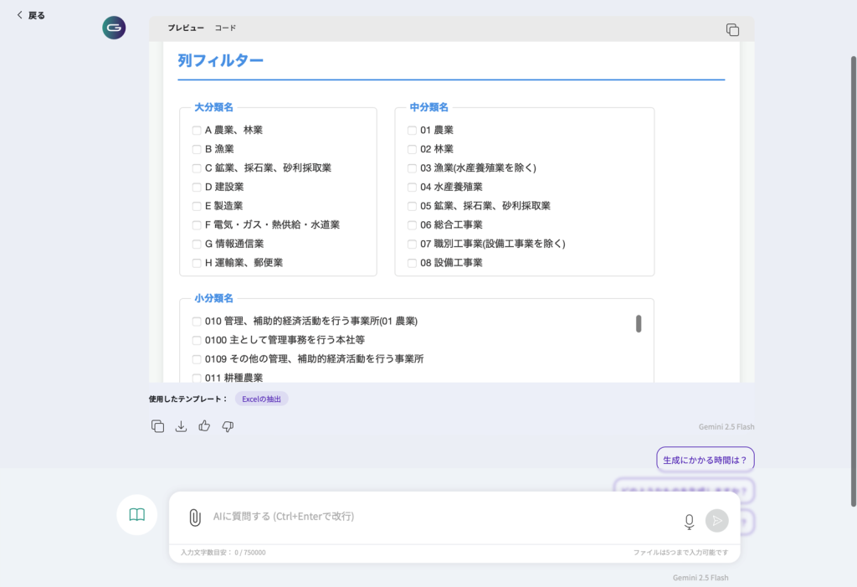This screenshot has width=857, height=587.
Task: Give a thumbs up to the response
Action: (x=204, y=426)
